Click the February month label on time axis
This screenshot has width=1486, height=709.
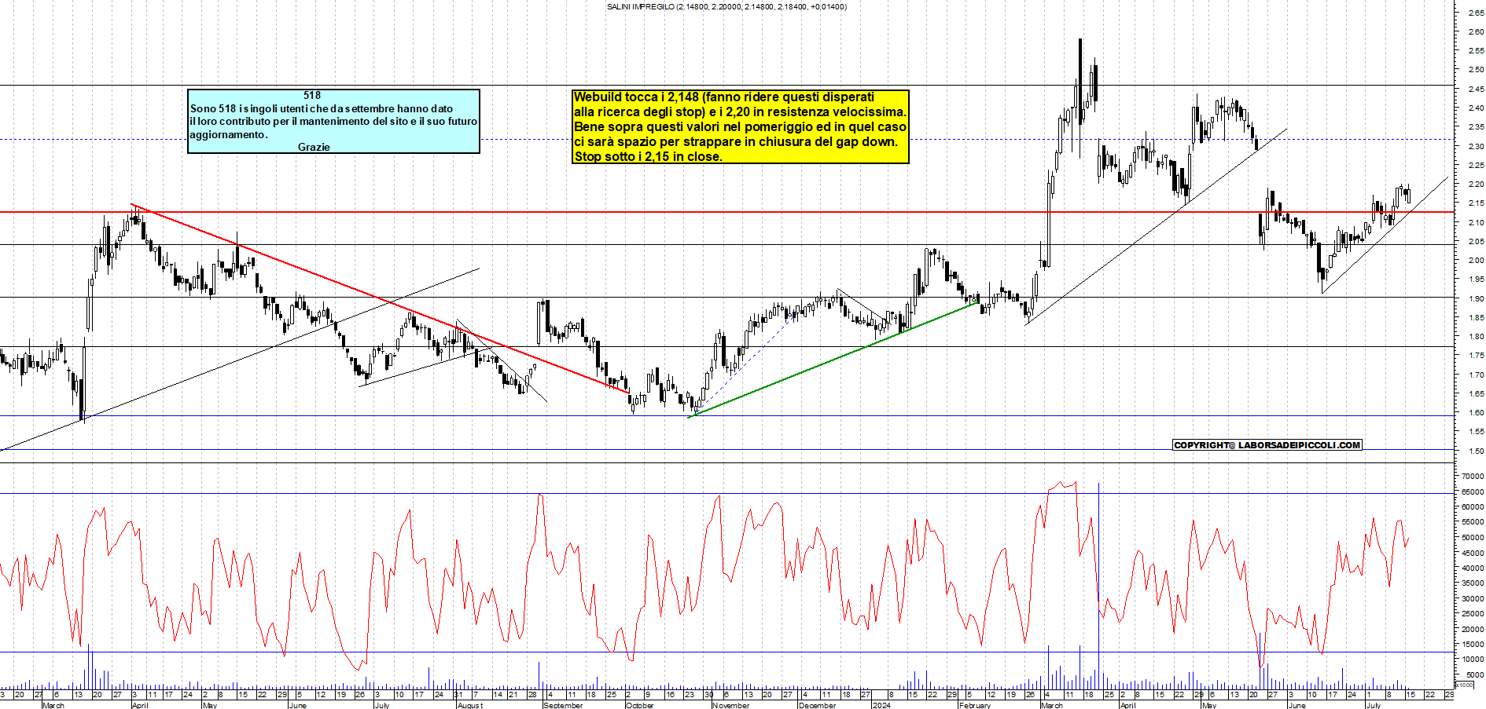[x=975, y=705]
